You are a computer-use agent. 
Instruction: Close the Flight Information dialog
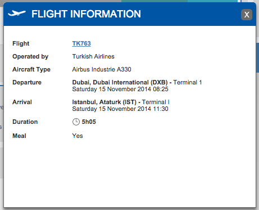click(247, 15)
